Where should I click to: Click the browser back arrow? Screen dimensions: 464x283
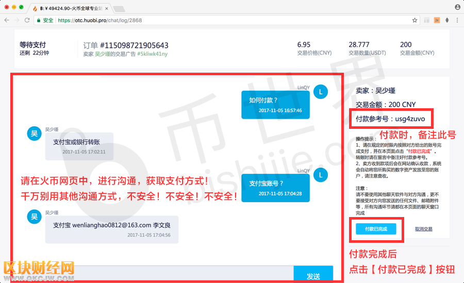click(x=7, y=20)
